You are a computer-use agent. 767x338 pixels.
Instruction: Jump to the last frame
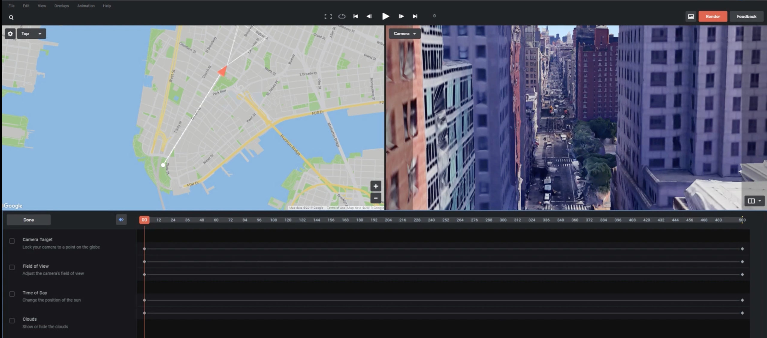(415, 16)
